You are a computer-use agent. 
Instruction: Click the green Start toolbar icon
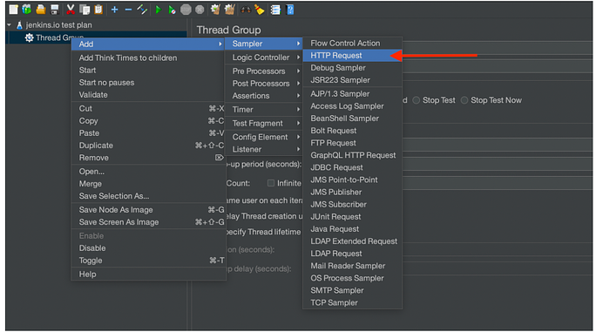(x=158, y=10)
